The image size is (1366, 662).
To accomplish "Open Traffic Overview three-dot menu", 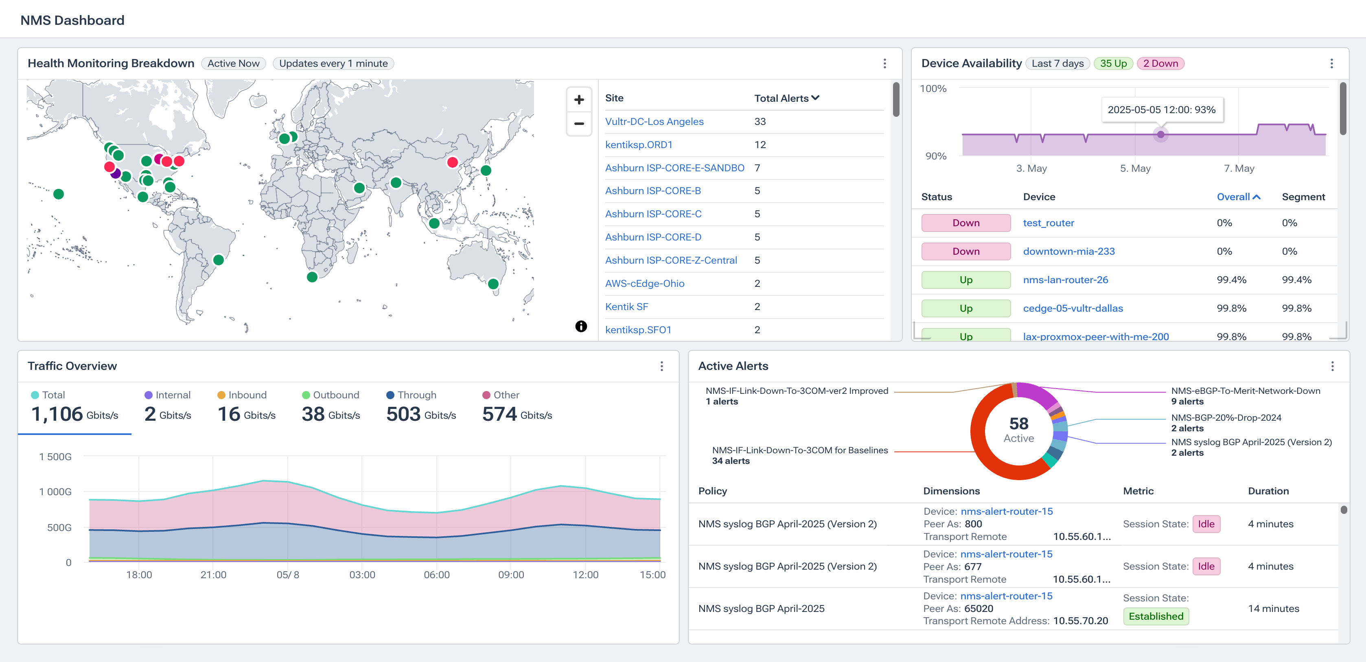I will [661, 366].
